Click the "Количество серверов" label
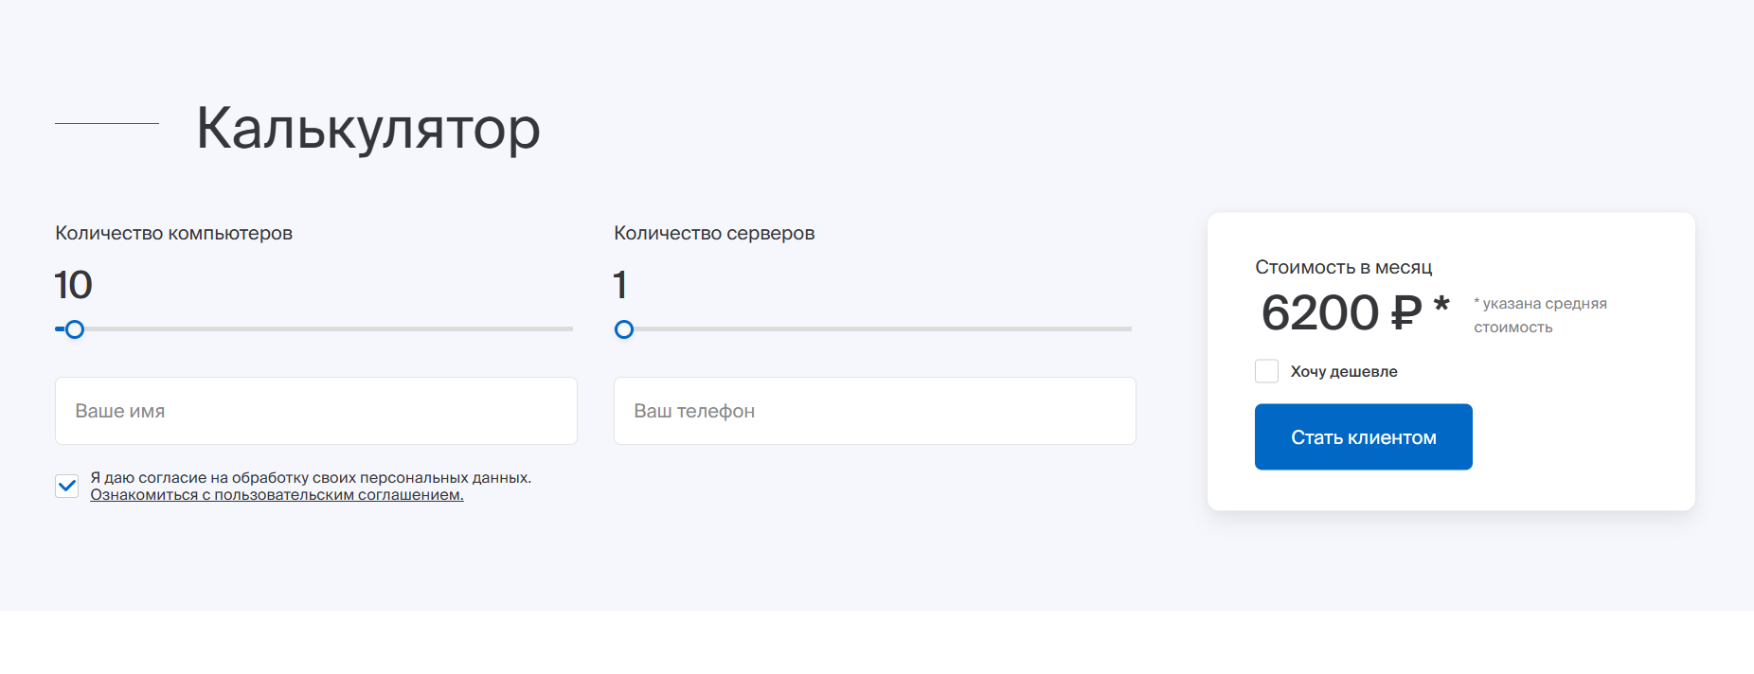Screen dimensions: 1754x674 (714, 233)
